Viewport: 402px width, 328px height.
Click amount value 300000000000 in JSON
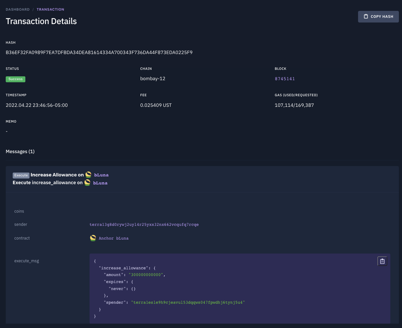146,275
